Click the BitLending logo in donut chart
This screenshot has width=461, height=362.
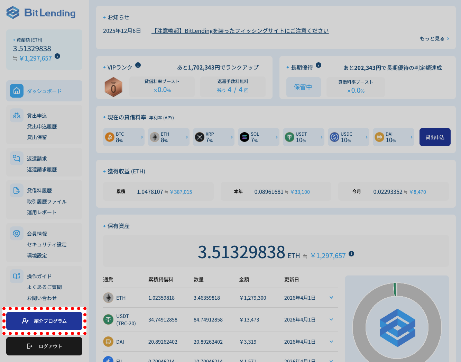point(397,328)
